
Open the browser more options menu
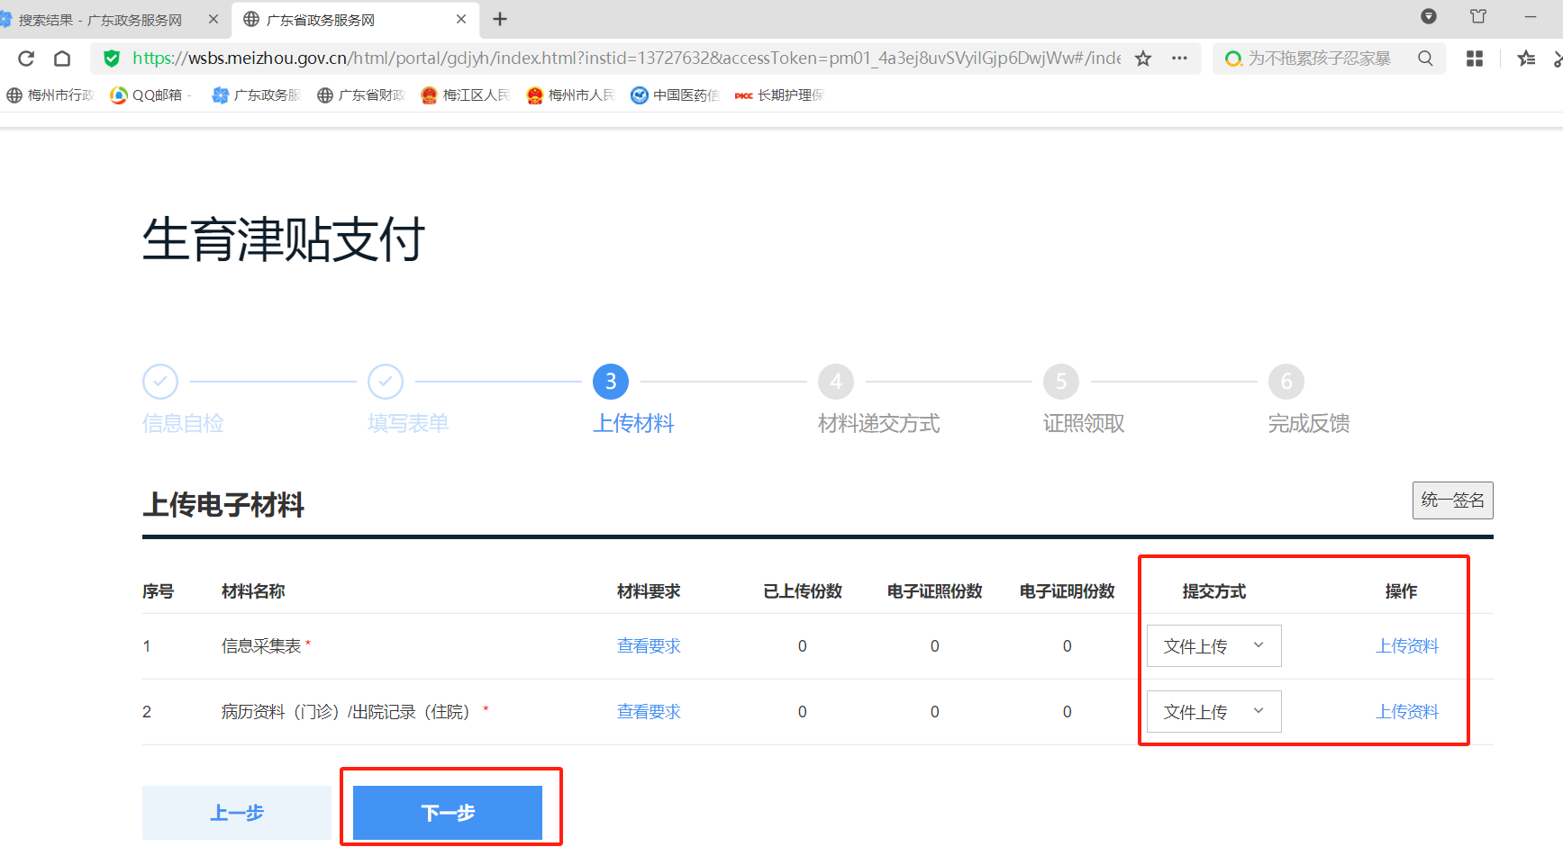click(1179, 58)
